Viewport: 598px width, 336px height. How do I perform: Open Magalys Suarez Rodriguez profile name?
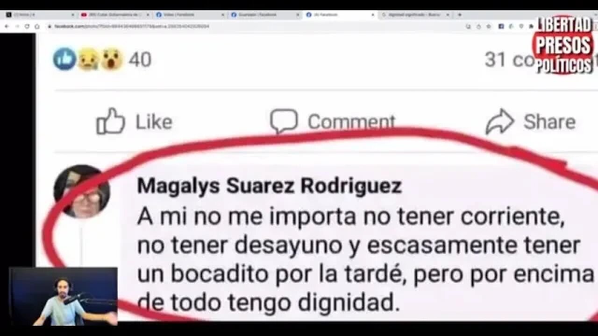pyautogui.click(x=269, y=186)
